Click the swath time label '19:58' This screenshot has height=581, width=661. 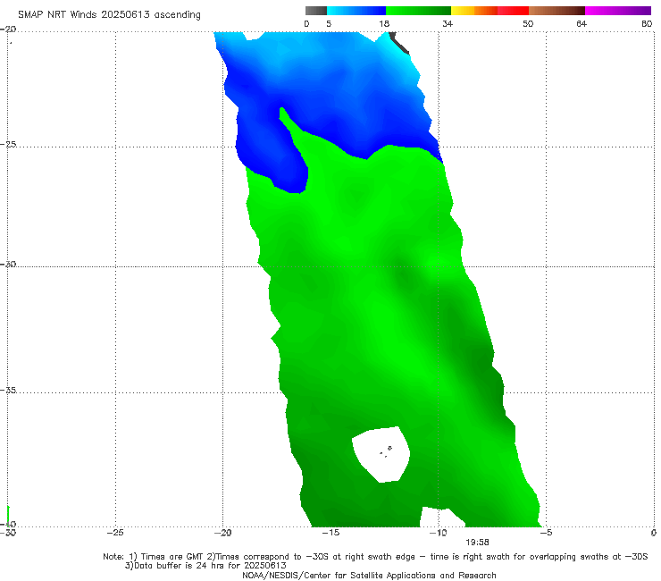(477, 543)
